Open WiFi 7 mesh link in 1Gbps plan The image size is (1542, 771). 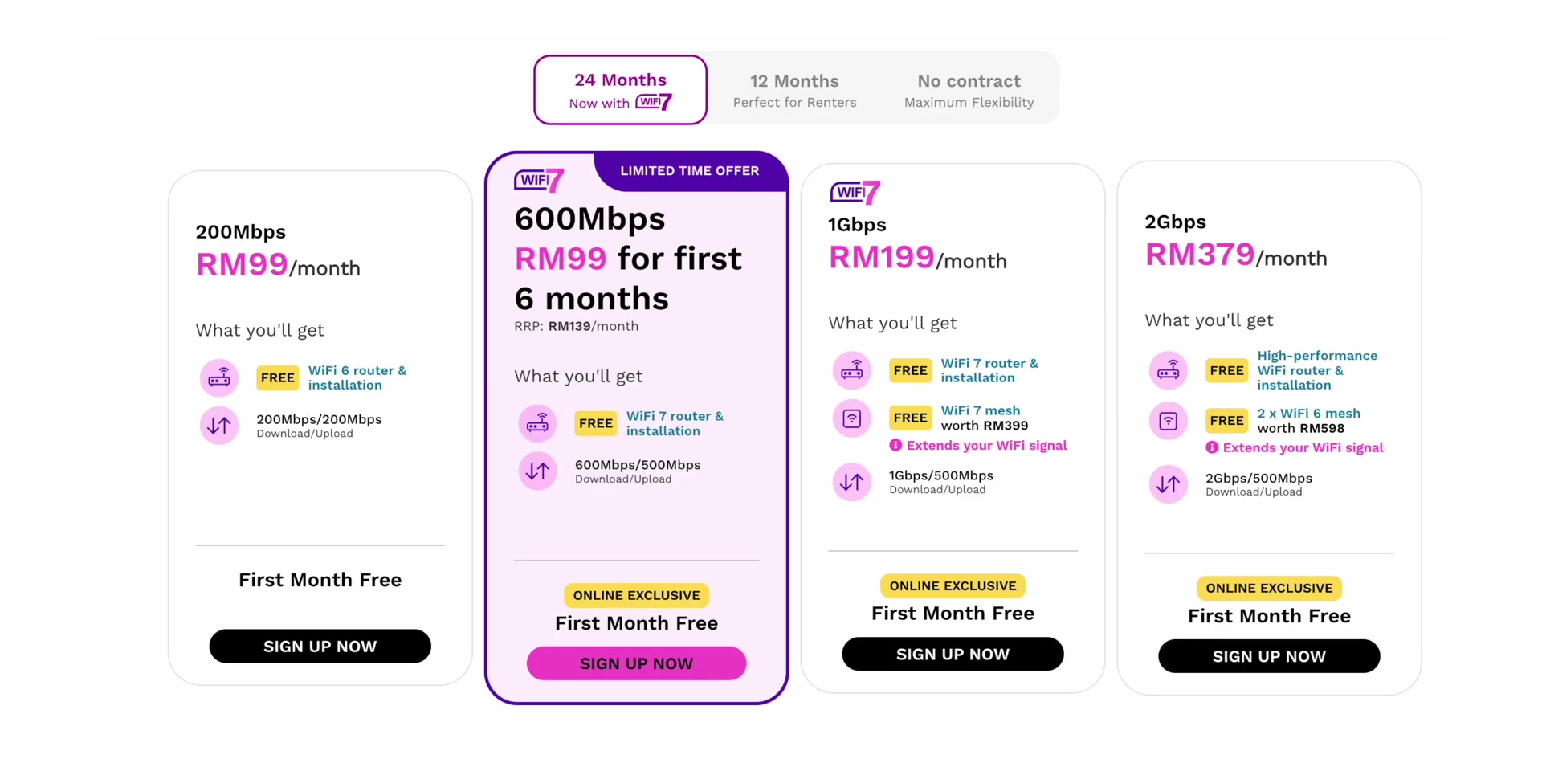click(981, 410)
